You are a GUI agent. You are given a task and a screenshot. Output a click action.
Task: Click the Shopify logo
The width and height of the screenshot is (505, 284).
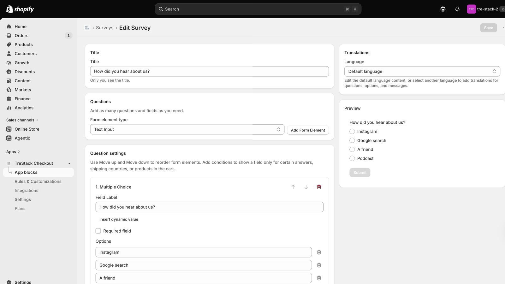20,9
